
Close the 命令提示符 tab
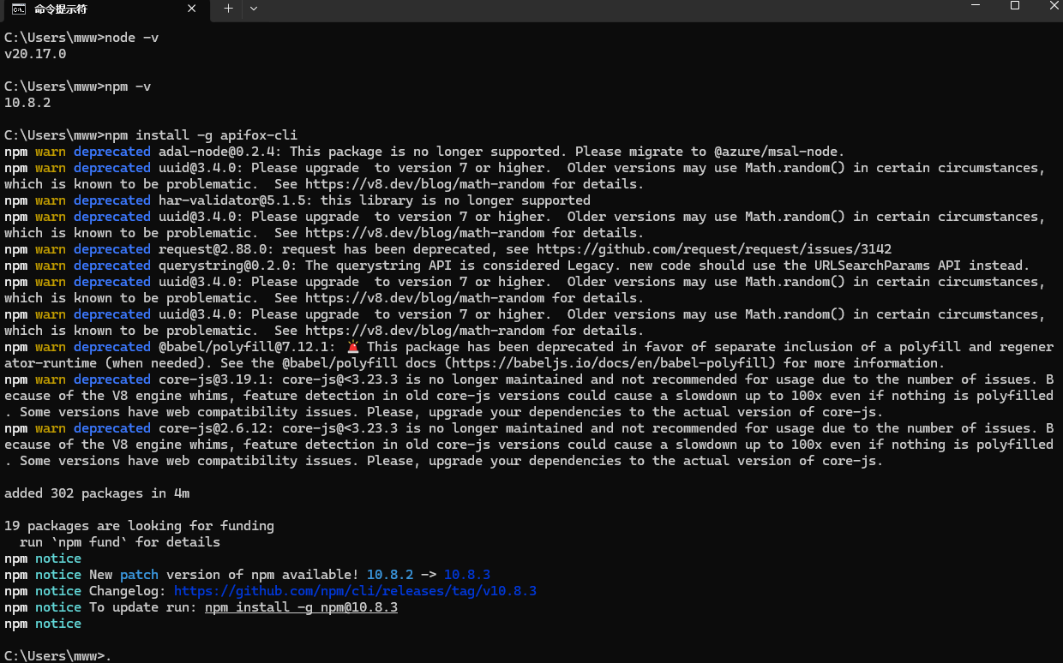pyautogui.click(x=192, y=9)
